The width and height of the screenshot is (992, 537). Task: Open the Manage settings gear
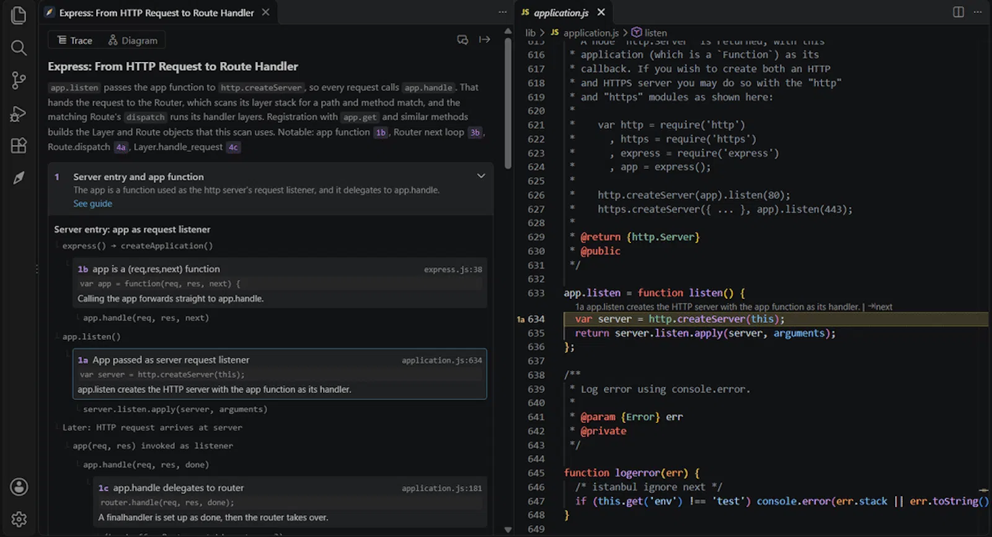[19, 519]
